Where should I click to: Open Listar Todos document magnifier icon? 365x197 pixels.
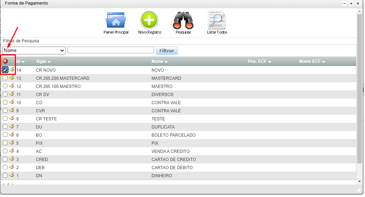(217, 20)
